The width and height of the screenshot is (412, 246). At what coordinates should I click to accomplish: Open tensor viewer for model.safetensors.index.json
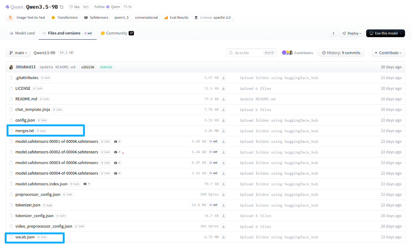pos(87,184)
